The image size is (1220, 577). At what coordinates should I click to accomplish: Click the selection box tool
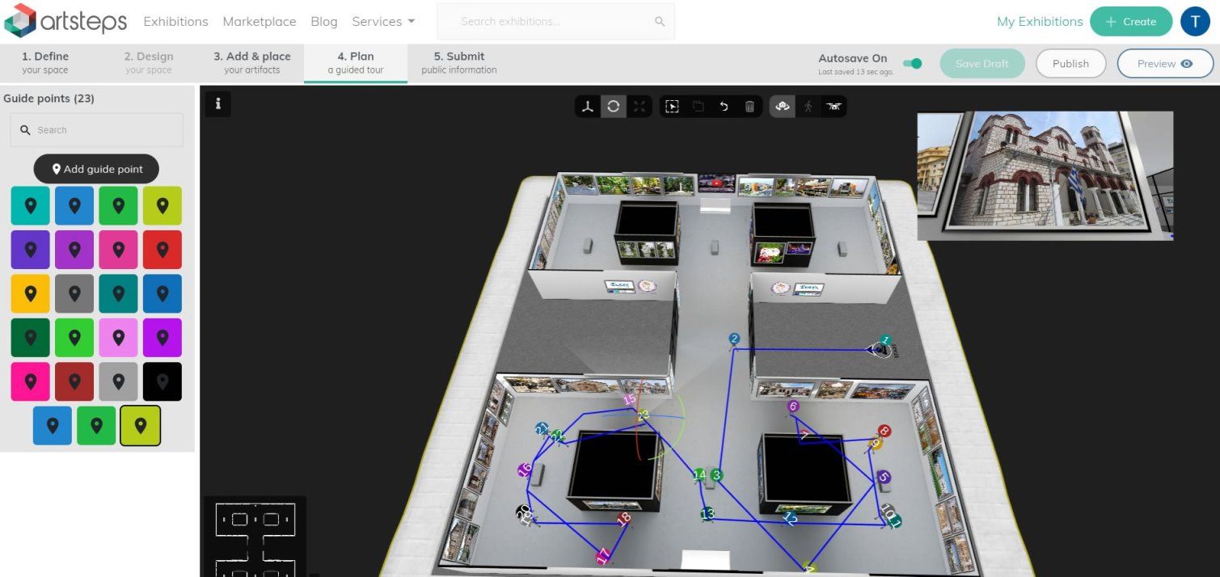[x=672, y=107]
